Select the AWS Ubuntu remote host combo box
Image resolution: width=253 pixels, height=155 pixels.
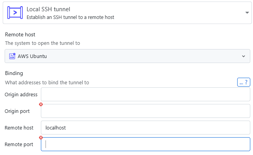(x=127, y=56)
